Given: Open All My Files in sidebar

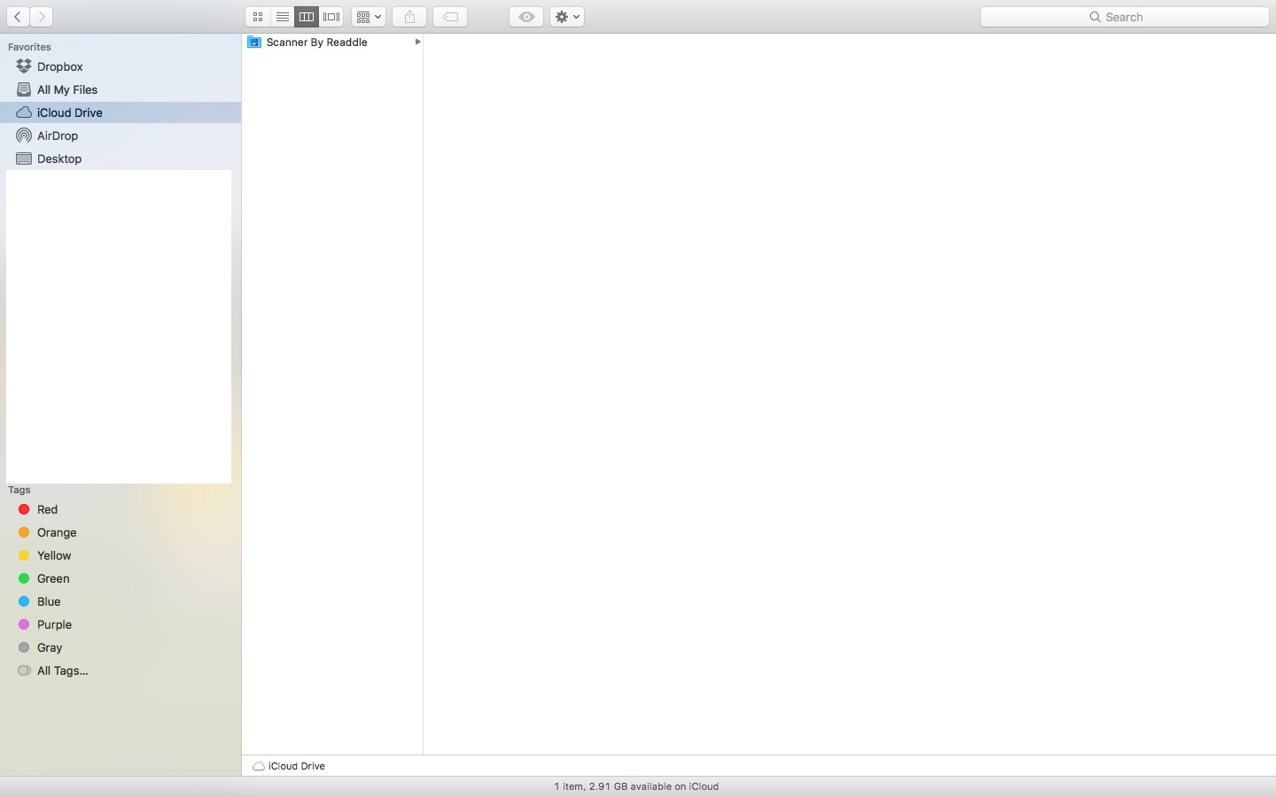Looking at the screenshot, I should pos(121,89).
